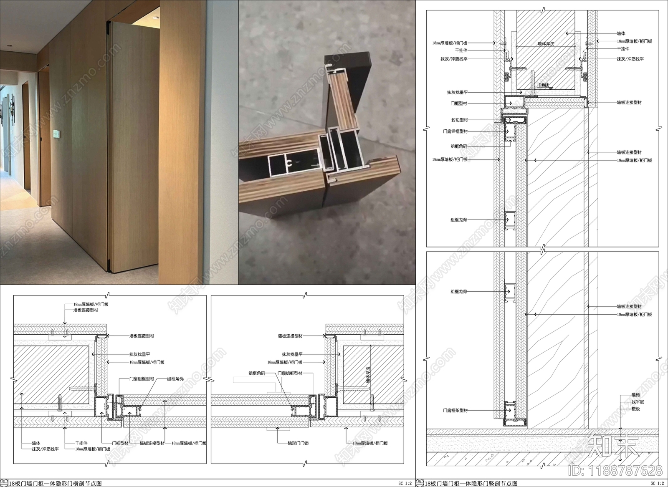This screenshot has width=668, height=487.
Task: Select the 找平层 label
Action: [x=638, y=402]
